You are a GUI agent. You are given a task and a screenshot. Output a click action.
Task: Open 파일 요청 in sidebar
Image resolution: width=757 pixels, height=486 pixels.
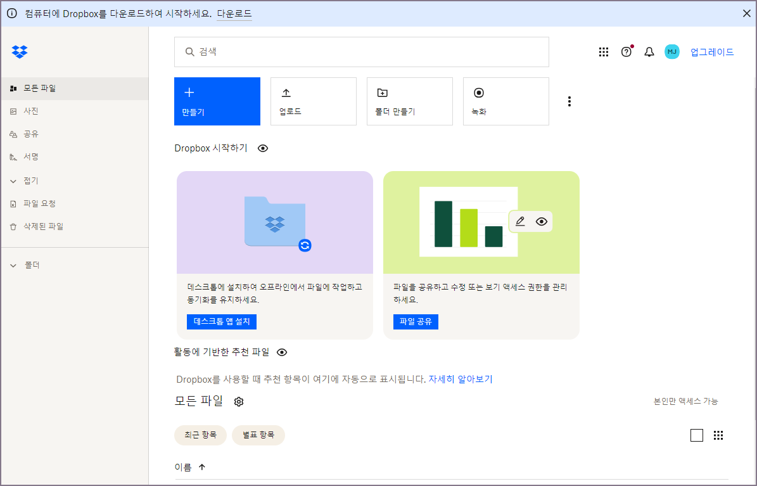(x=75, y=203)
